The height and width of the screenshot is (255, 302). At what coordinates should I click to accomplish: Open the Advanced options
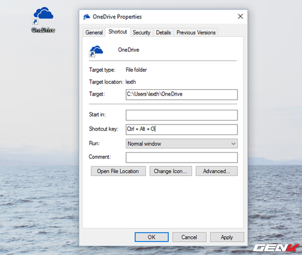click(217, 171)
